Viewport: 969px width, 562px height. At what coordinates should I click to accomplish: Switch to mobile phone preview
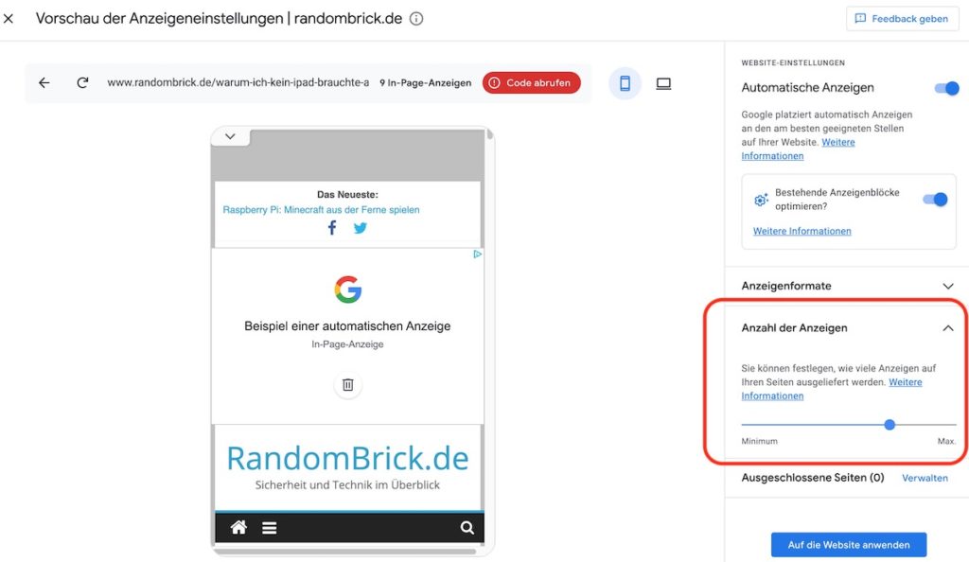(625, 83)
